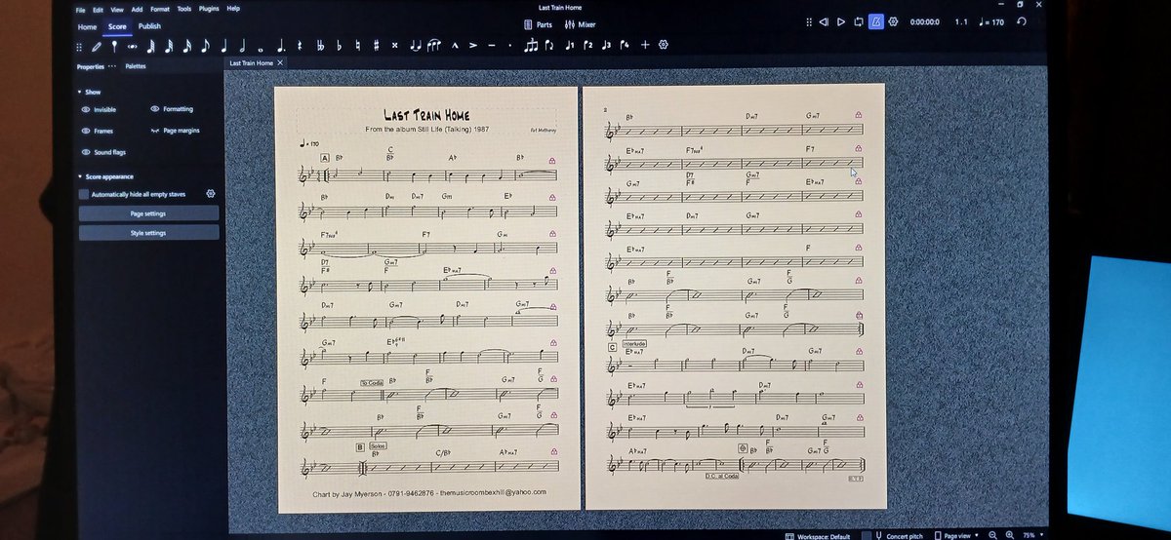1171x540 pixels.
Task: Open Properties panel options ellipsis
Action: (112, 65)
